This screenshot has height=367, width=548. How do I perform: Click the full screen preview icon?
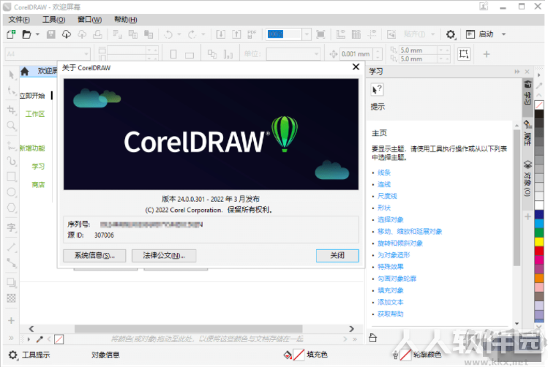[320, 34]
